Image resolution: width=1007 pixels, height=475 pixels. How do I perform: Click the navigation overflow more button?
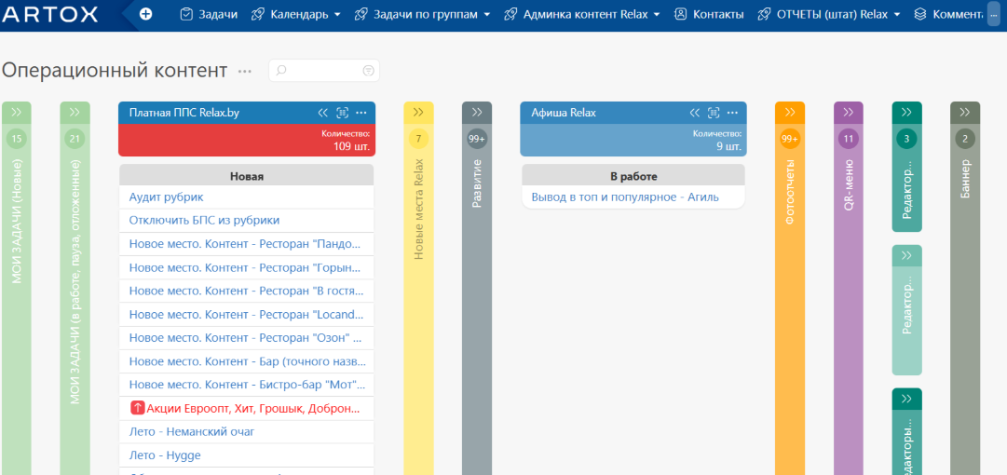point(994,14)
